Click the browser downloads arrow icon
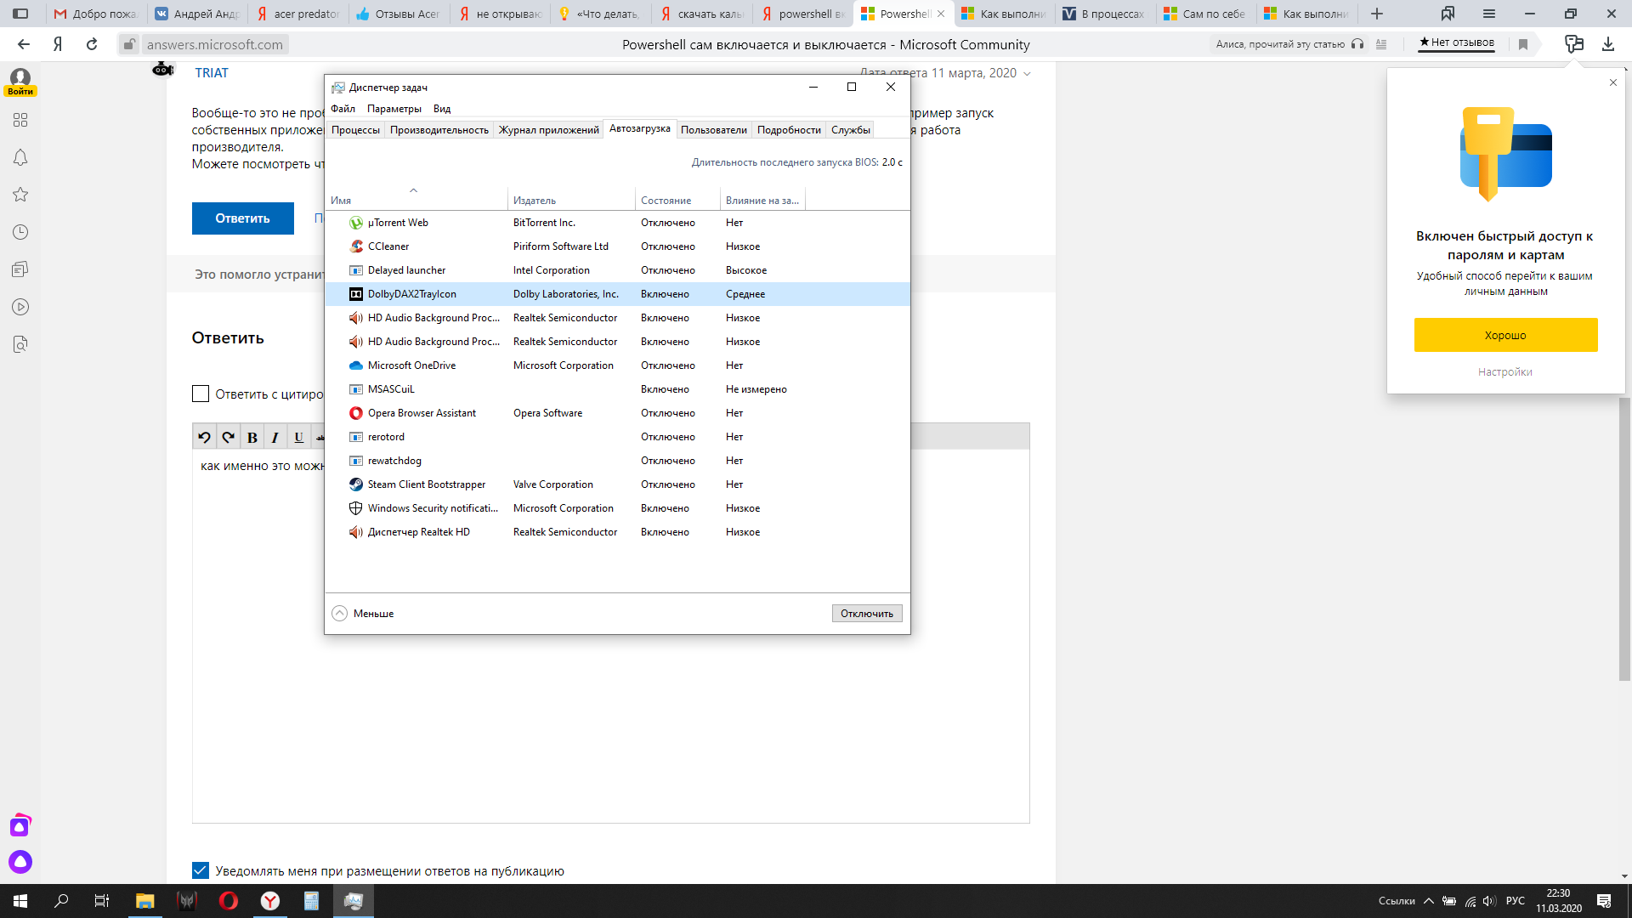Image resolution: width=1632 pixels, height=918 pixels. tap(1607, 44)
